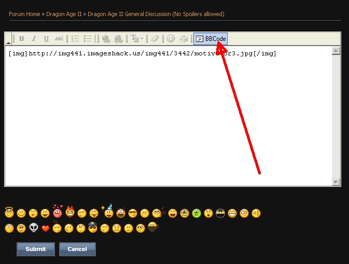349x264 pixels.
Task: Insert the red heart emoticon
Action: click(x=46, y=228)
